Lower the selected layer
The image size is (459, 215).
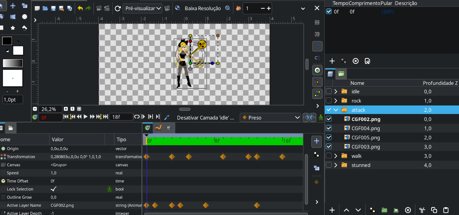click(x=358, y=210)
